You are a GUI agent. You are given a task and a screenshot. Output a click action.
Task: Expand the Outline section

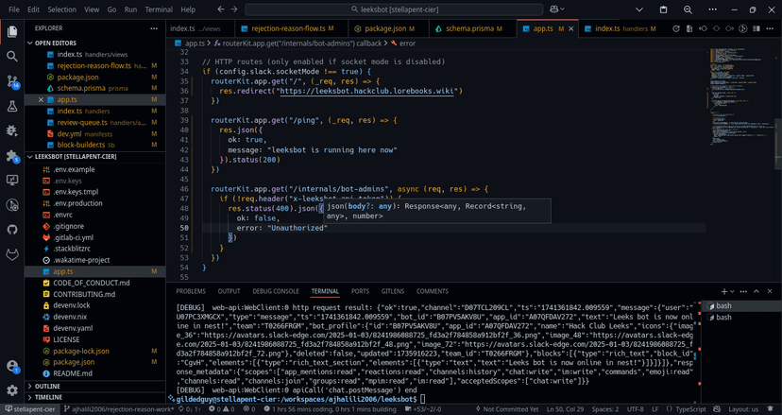click(x=47, y=387)
